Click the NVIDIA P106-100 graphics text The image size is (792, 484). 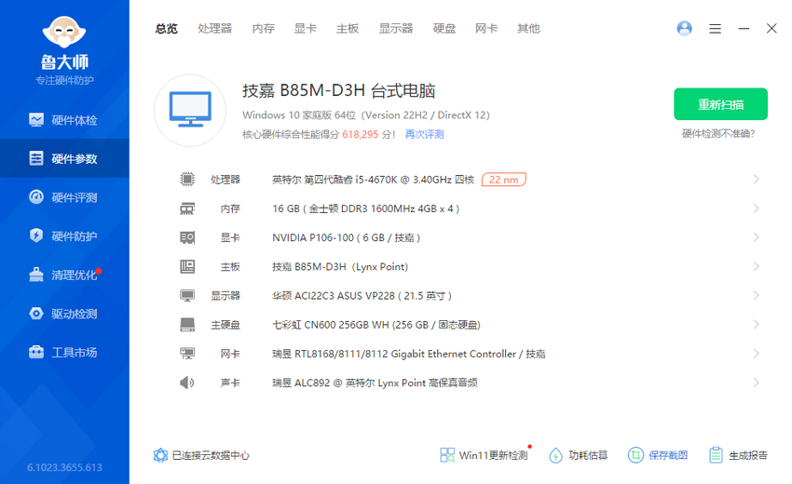[x=347, y=237]
